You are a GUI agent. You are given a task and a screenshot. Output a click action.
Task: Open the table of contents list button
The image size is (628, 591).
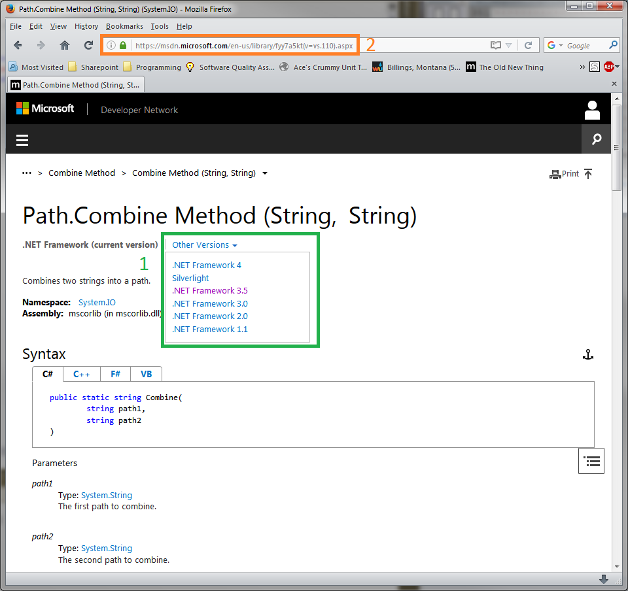pos(591,461)
